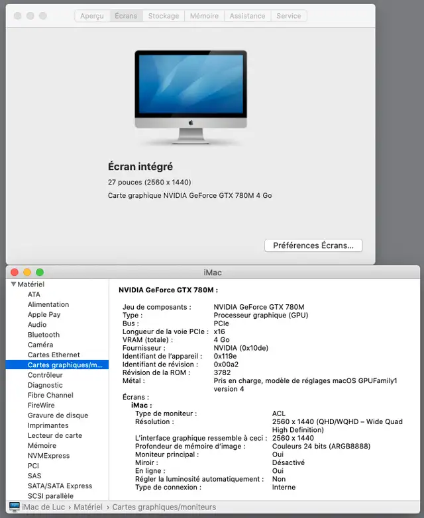Select Mémoire in the hardware sidebar
Image resolution: width=424 pixels, height=518 pixels.
[x=42, y=446]
